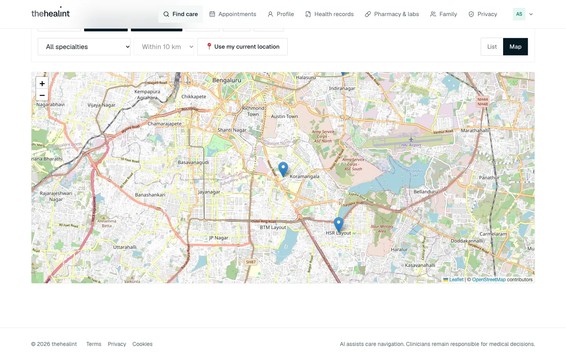Click the 'Doddakannalli' map label

click(x=467, y=241)
